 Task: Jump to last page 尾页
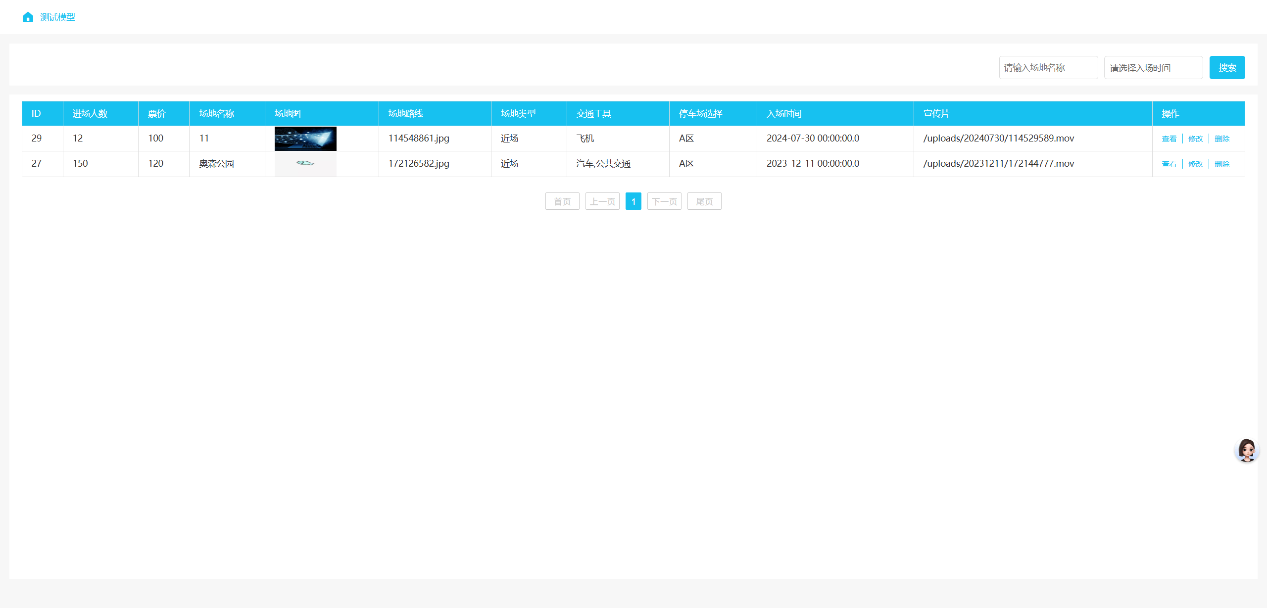pyautogui.click(x=704, y=201)
